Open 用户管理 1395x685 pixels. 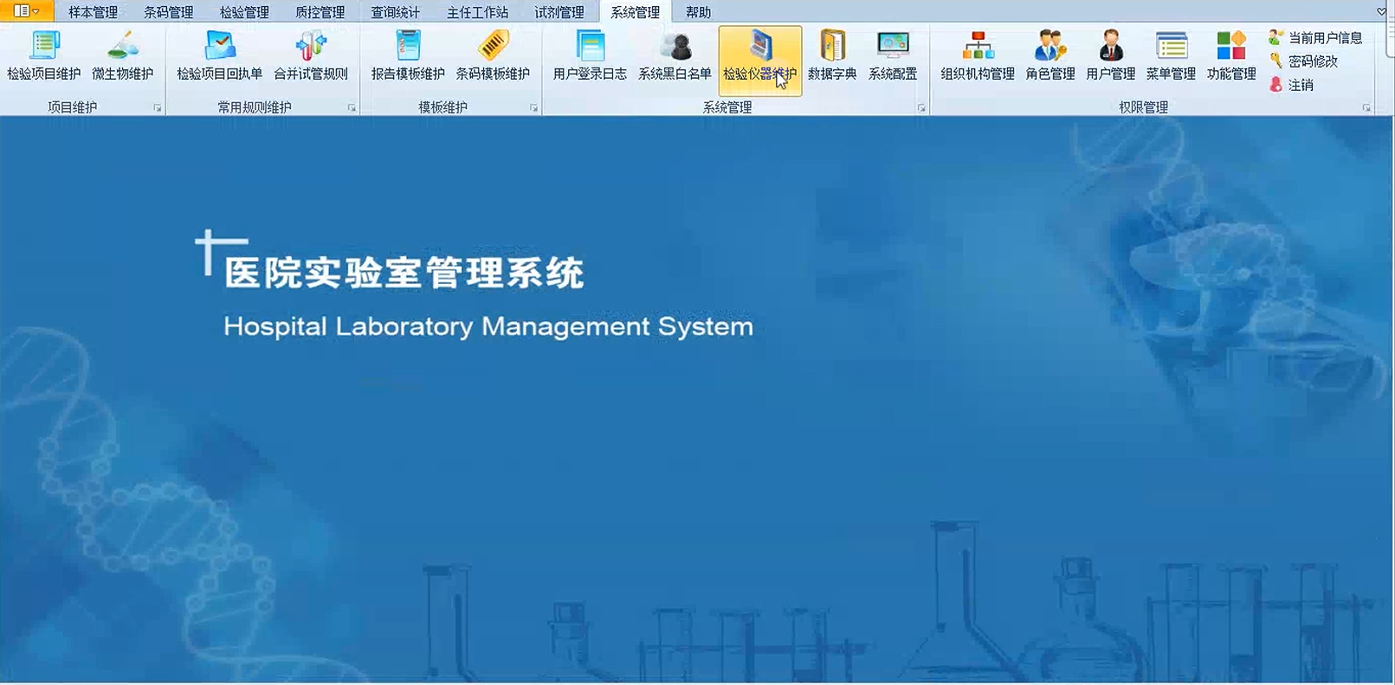(1111, 57)
